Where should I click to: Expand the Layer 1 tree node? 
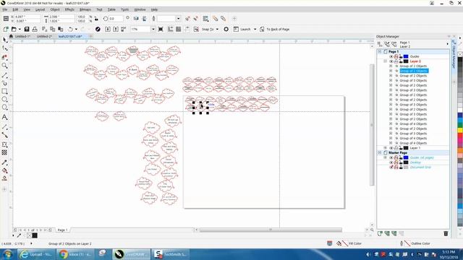tap(385, 148)
